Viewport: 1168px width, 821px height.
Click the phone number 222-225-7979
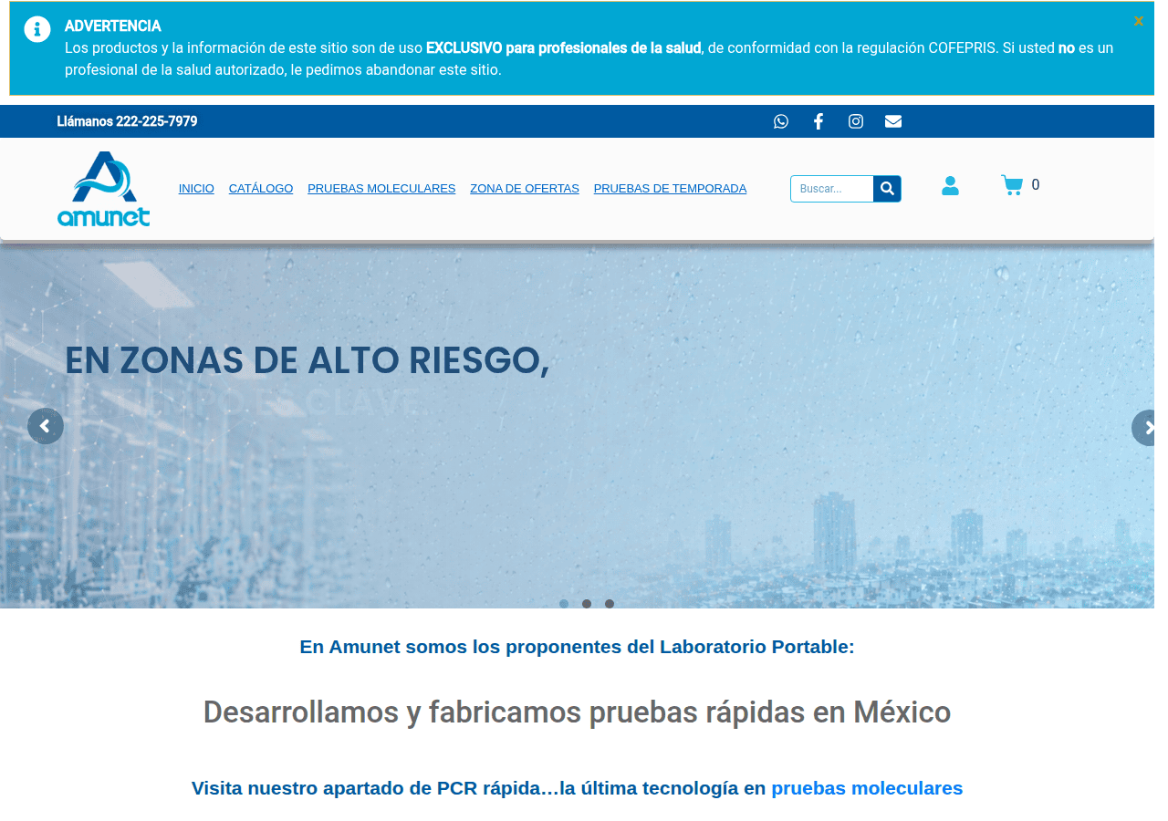(157, 121)
